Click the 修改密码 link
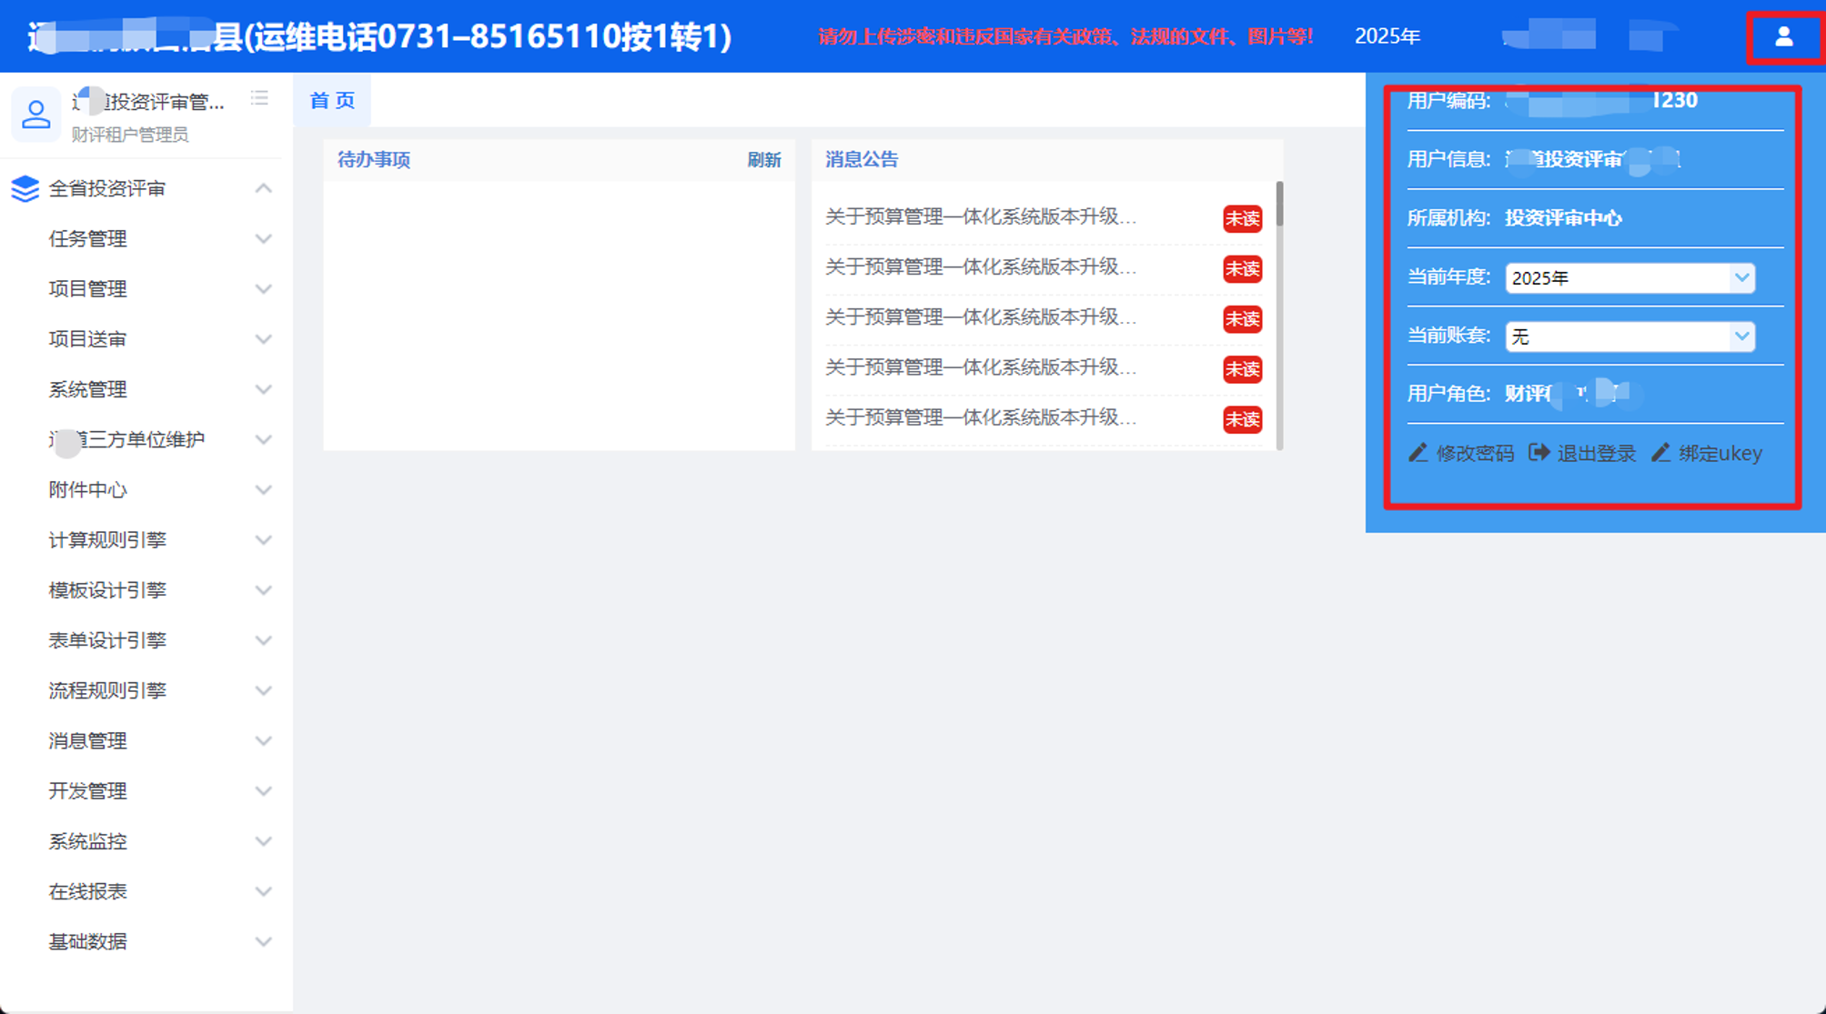 coord(1475,453)
